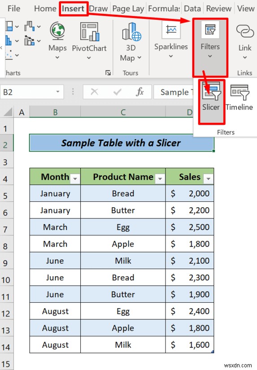
Task: Open the Charts group dialog launcher
Action: click(108, 73)
